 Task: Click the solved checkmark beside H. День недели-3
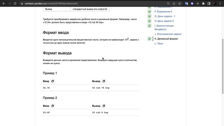point(149,21)
